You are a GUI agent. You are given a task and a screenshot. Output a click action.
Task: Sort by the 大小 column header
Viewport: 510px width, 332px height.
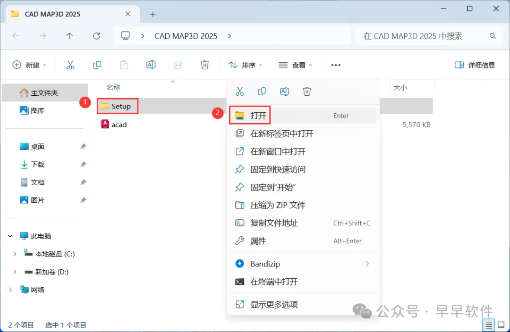(x=400, y=87)
